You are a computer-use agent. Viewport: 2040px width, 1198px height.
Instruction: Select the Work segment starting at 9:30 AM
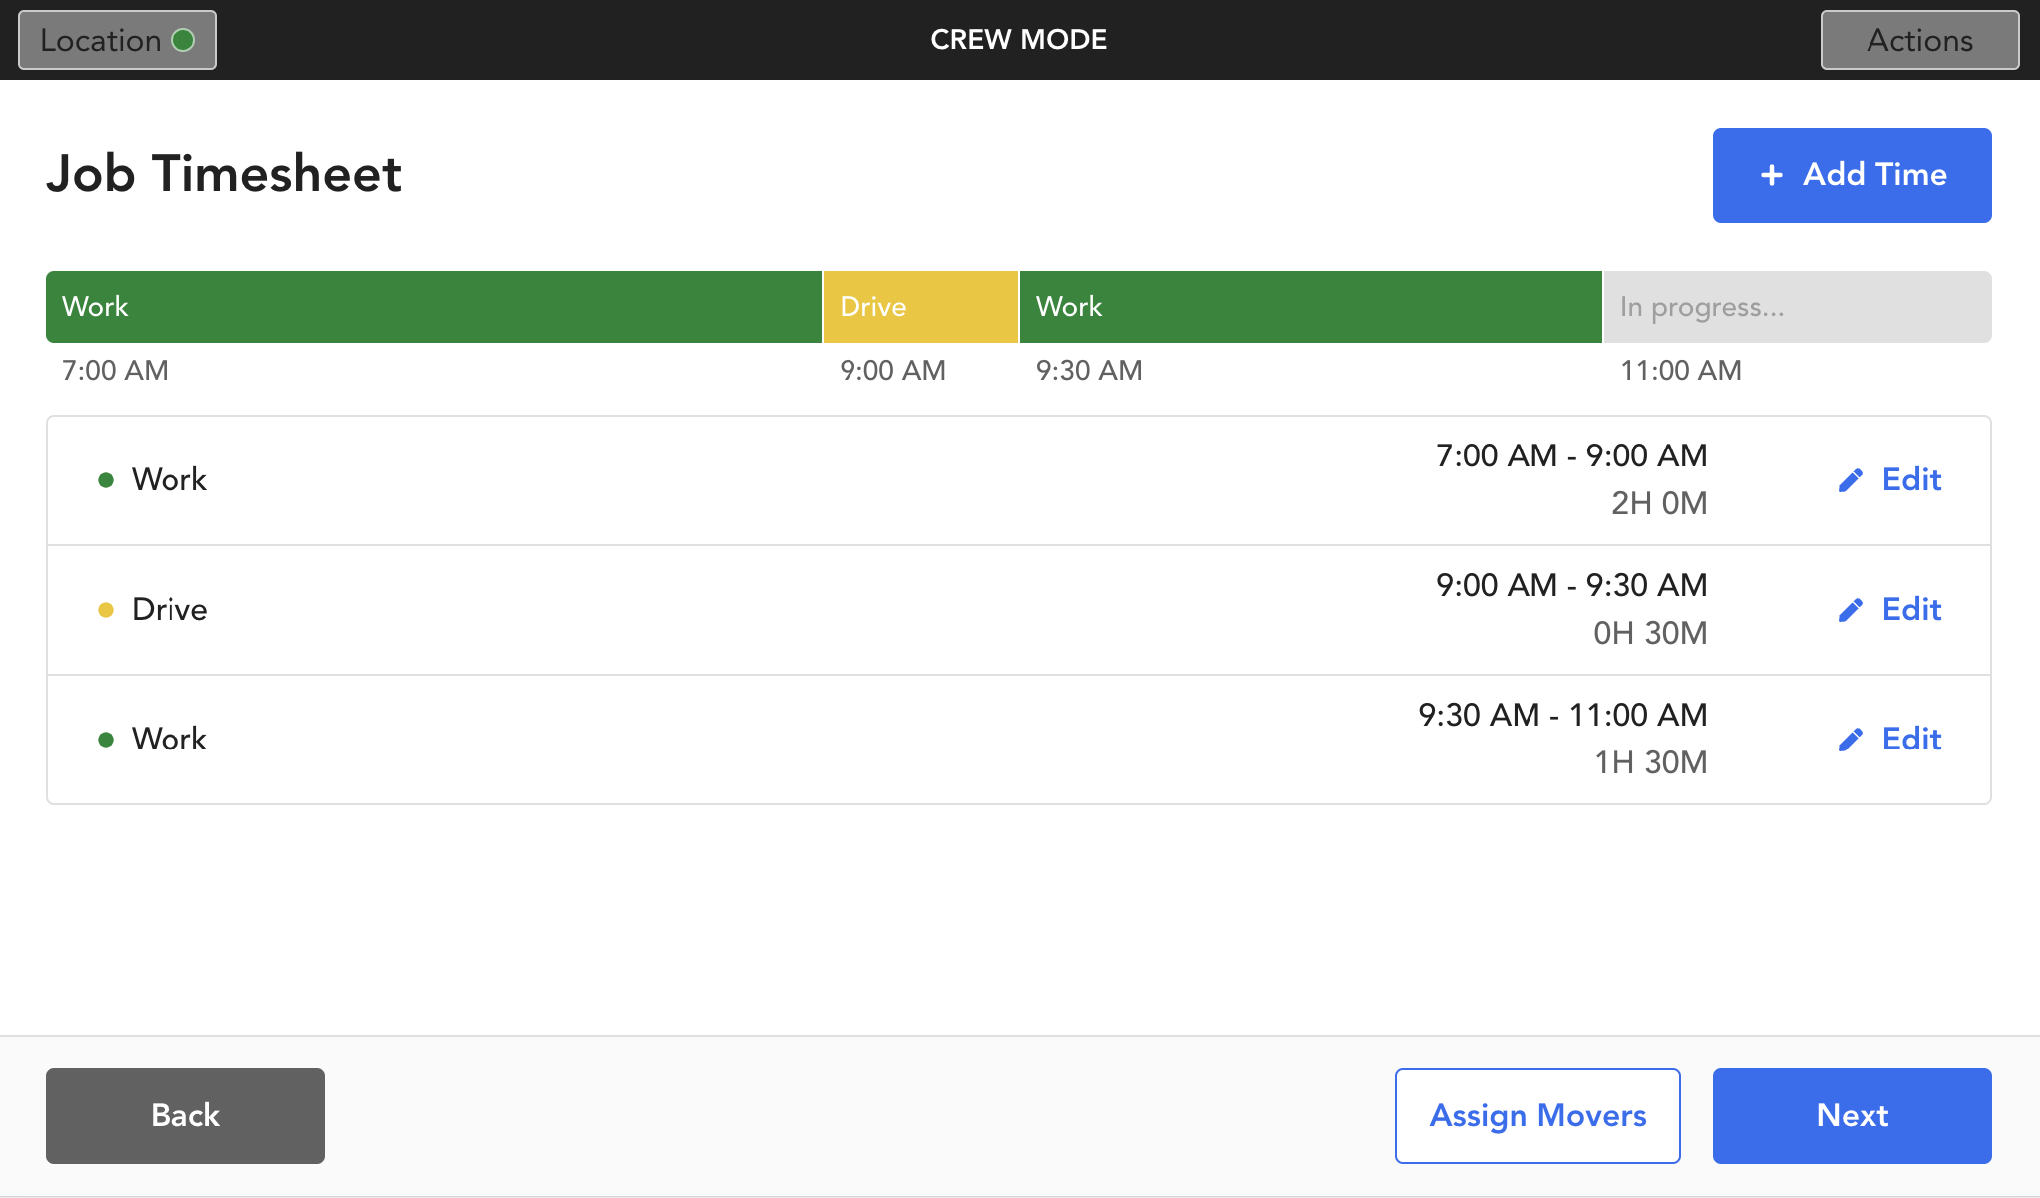(x=1310, y=307)
